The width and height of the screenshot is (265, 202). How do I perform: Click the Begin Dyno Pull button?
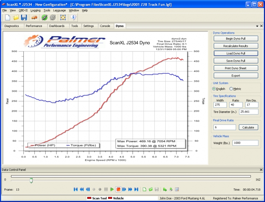click(x=236, y=39)
